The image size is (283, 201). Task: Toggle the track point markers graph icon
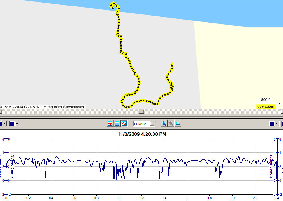110,123
